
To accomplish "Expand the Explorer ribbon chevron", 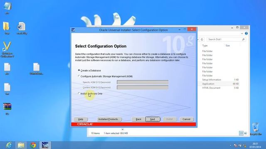I will 242,34.
